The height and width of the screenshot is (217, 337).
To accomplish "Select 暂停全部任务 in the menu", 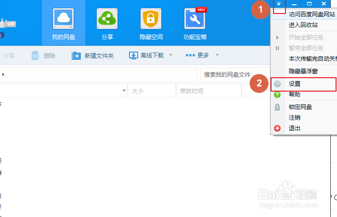I will coord(306,48).
